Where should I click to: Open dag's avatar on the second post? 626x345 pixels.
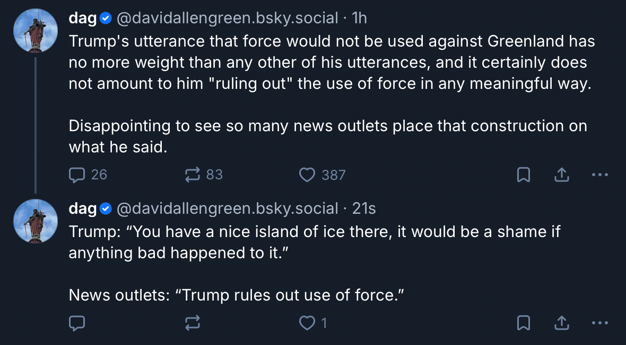[x=35, y=221]
